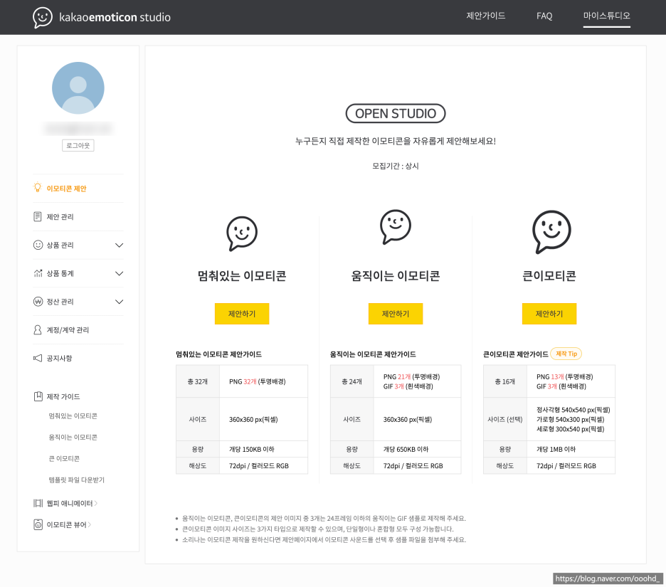Click the 로그아웃 button
Image resolution: width=666 pixels, height=587 pixels.
[x=78, y=145]
